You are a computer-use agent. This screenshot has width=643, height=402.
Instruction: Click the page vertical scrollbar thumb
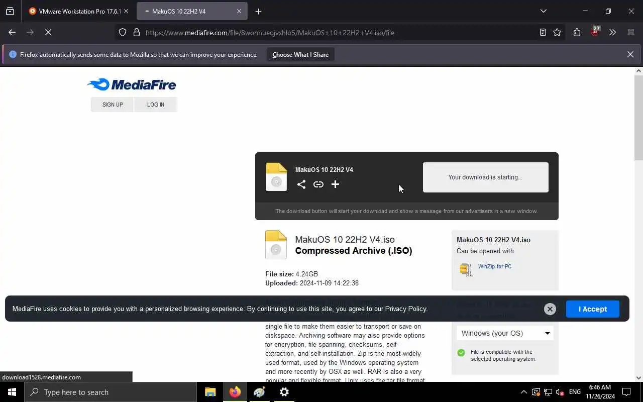click(x=638, y=118)
